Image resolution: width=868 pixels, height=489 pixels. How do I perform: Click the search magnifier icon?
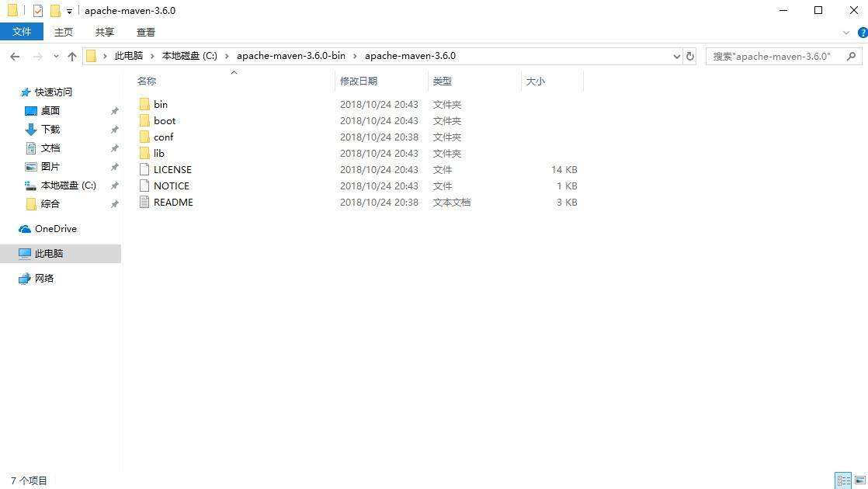coord(852,56)
